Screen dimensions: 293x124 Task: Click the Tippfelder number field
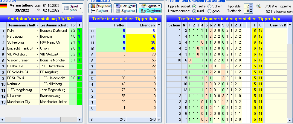247,6
